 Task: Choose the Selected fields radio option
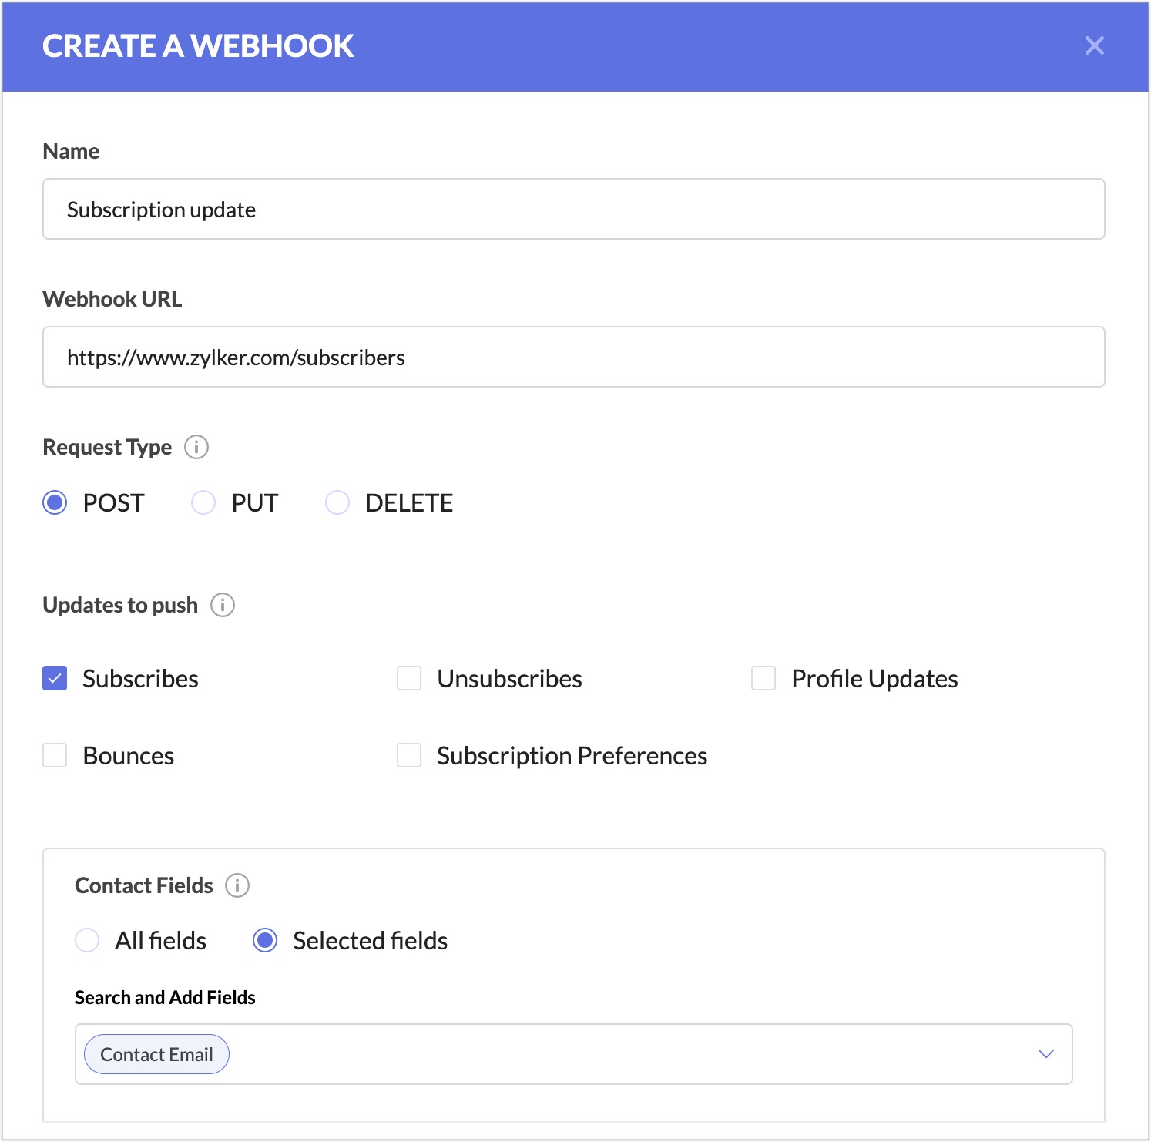(x=265, y=941)
